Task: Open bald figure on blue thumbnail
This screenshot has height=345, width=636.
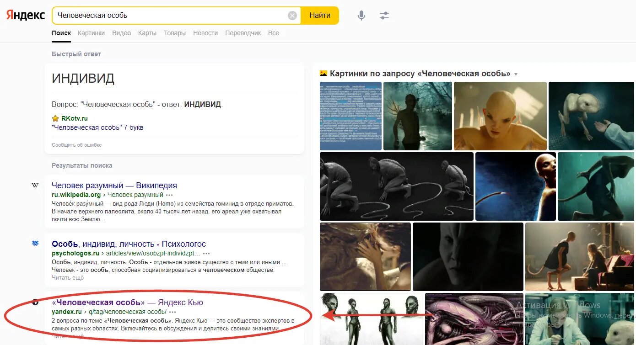Action: 516,186
